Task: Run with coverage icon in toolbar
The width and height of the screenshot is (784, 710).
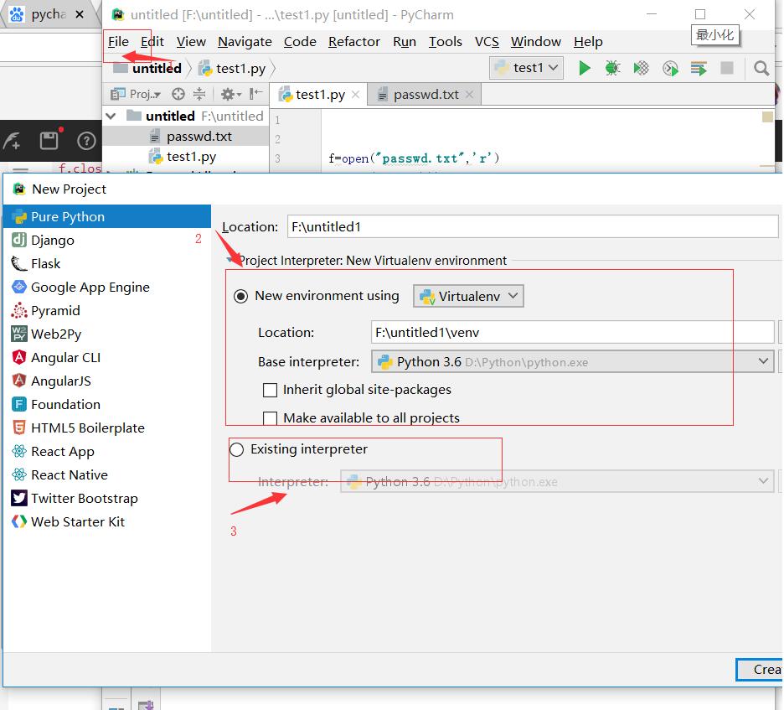Action: click(641, 68)
